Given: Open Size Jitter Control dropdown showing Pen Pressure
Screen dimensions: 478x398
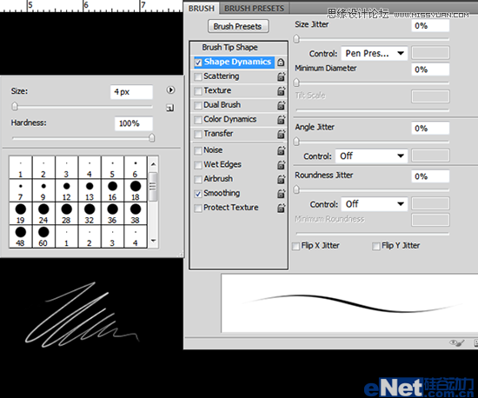Looking at the screenshot, I should click(374, 54).
